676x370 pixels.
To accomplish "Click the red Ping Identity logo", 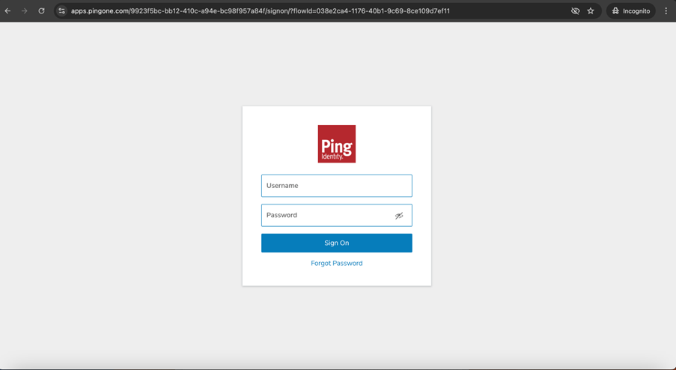I will 336,143.
